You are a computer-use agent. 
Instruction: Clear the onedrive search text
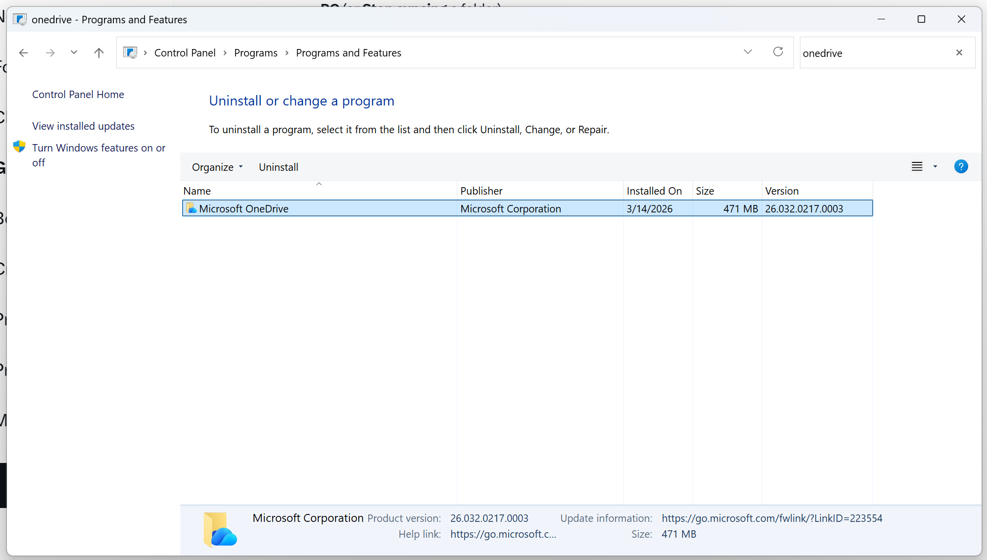959,52
